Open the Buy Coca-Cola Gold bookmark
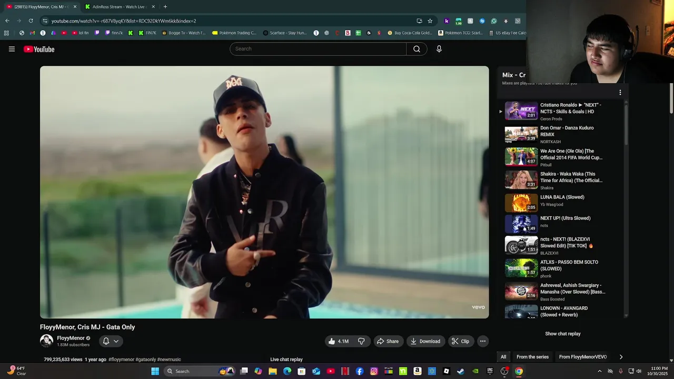This screenshot has width=674, height=379. click(x=410, y=33)
